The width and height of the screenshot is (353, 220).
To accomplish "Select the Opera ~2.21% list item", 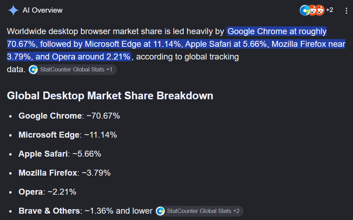I will 48,192.
